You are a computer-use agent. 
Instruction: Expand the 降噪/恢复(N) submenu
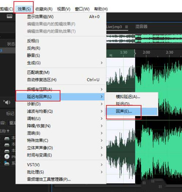[x=61, y=126]
